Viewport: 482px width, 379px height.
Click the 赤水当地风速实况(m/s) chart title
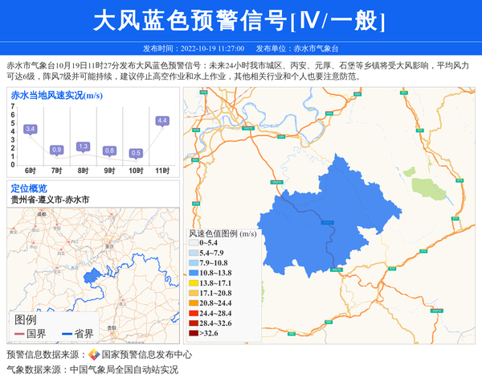57,96
